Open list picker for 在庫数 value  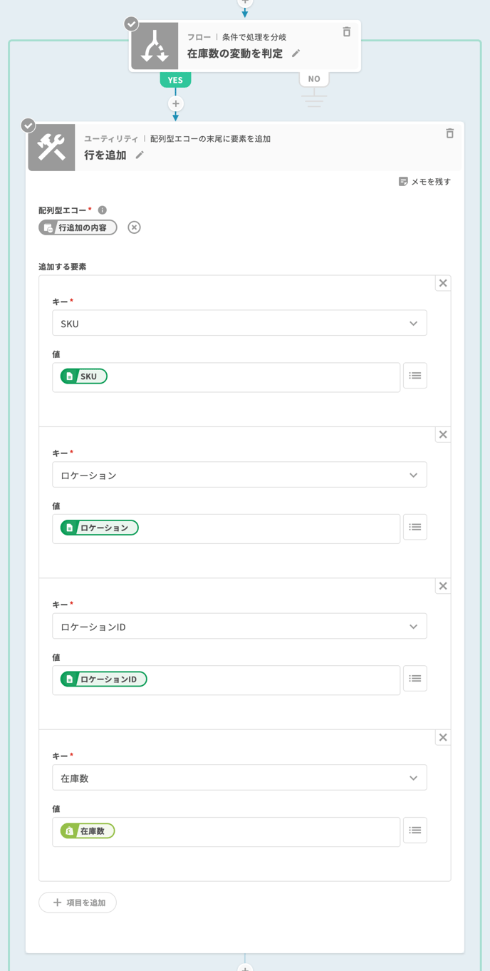click(x=415, y=831)
